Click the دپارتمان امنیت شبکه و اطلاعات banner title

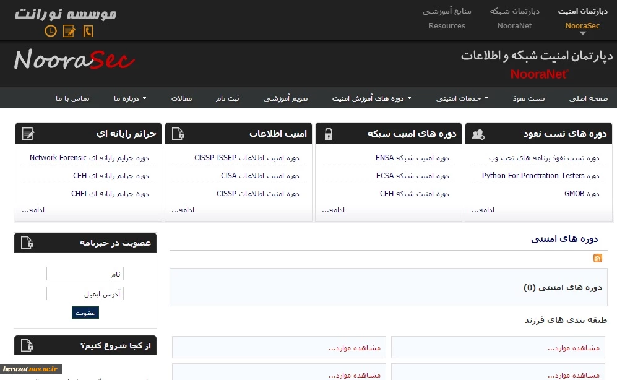coord(537,56)
